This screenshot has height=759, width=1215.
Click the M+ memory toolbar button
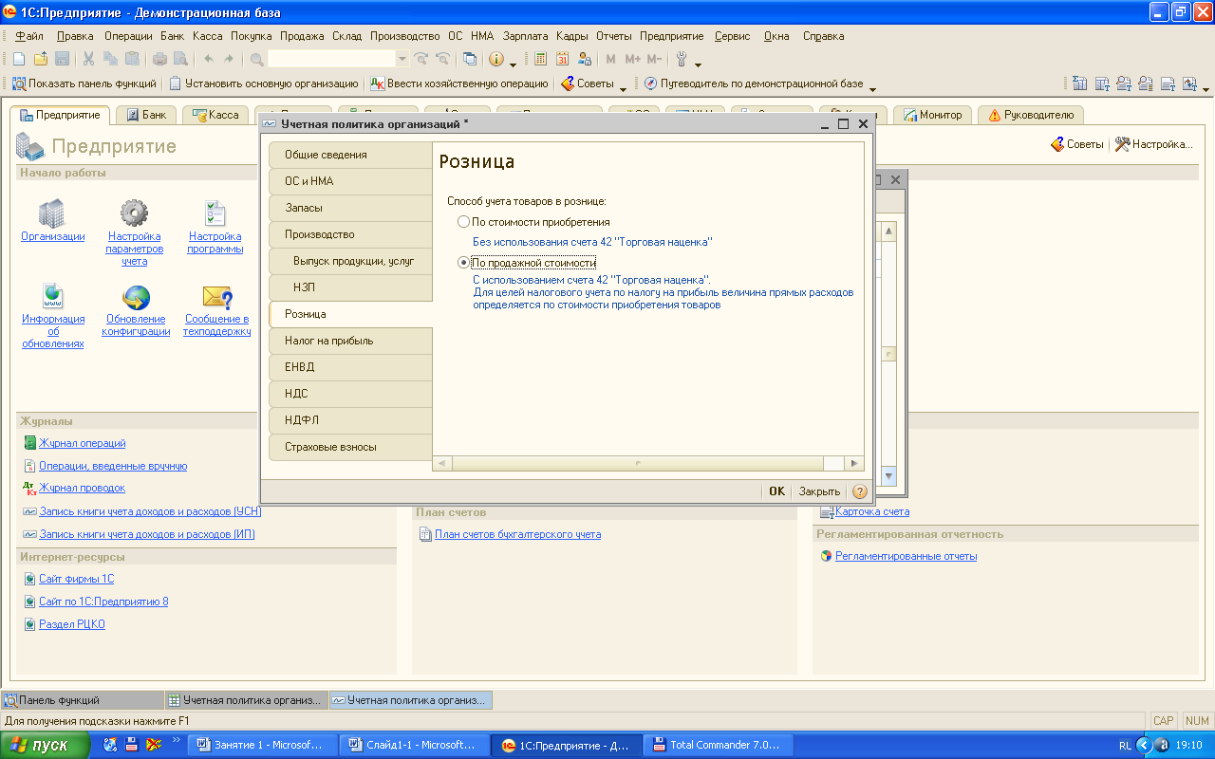(x=632, y=59)
